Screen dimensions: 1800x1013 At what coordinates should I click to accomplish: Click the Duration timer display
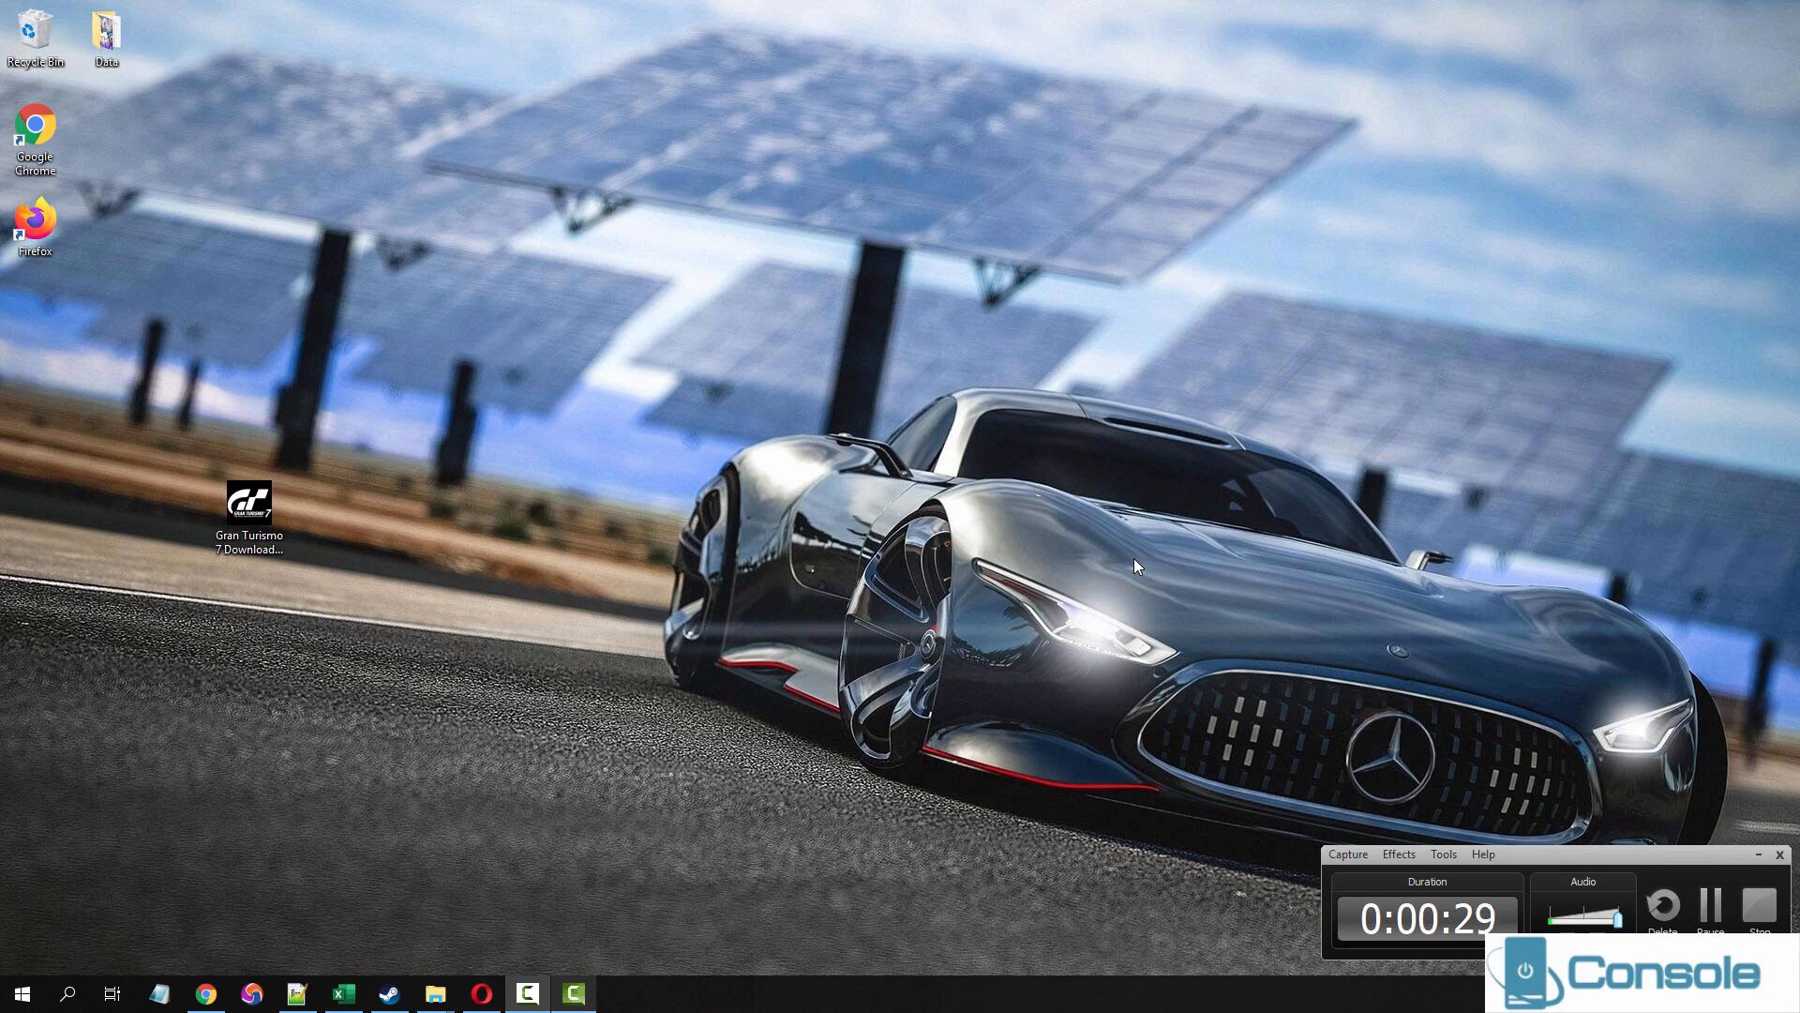pos(1427,918)
